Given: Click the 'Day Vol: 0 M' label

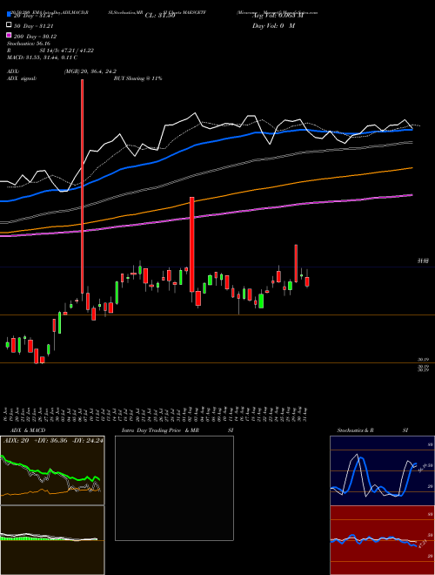Looking at the screenshot, I should [x=273, y=25].
